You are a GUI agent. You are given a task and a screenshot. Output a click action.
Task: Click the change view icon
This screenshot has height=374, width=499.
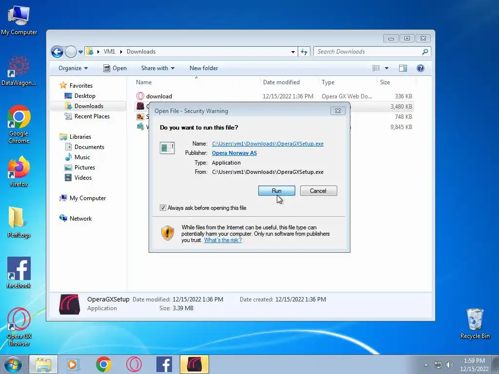(x=376, y=68)
